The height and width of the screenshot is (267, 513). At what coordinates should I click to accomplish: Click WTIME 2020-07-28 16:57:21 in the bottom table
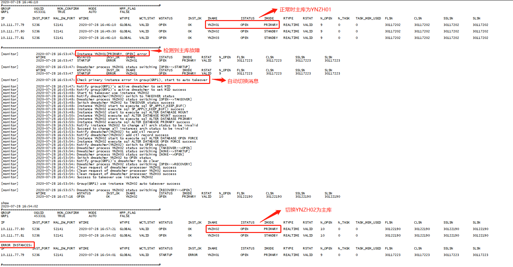coord(97,229)
